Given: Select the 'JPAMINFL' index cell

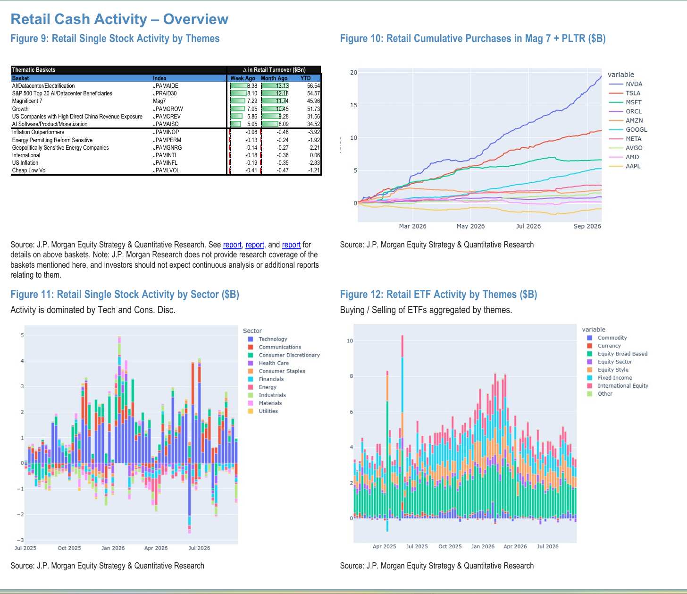Looking at the screenshot, I should click(165, 163).
